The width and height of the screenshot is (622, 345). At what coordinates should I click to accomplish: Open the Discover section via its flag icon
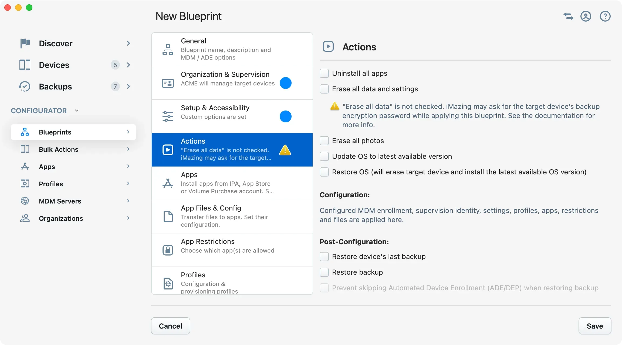(25, 43)
